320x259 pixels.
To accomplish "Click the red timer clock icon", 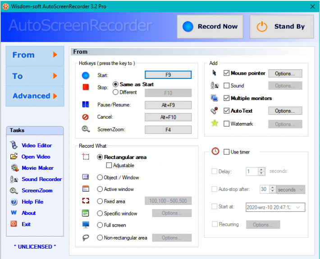I will point(215,151).
